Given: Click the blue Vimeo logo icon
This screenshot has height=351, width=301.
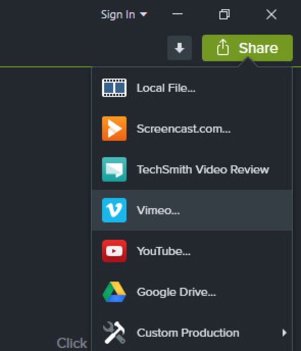Looking at the screenshot, I should pos(114,210).
